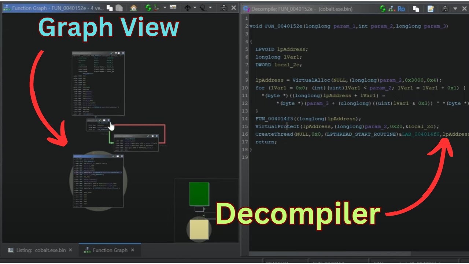Click '&local_2c' argument on line 15

click(x=418, y=126)
